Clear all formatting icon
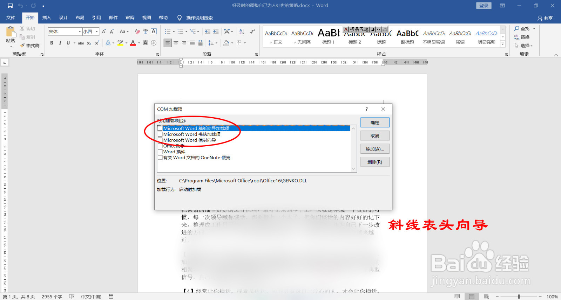This screenshot has height=300, width=561. [x=137, y=32]
